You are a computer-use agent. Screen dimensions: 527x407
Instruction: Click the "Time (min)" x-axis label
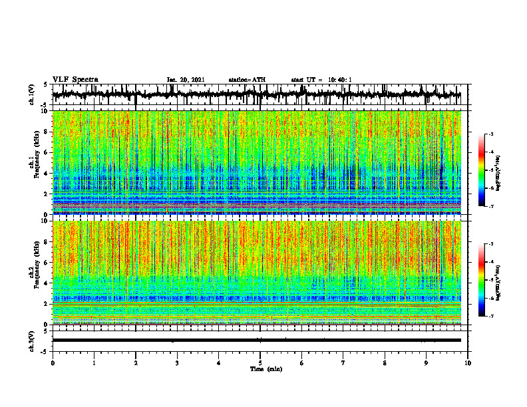pos(266,369)
